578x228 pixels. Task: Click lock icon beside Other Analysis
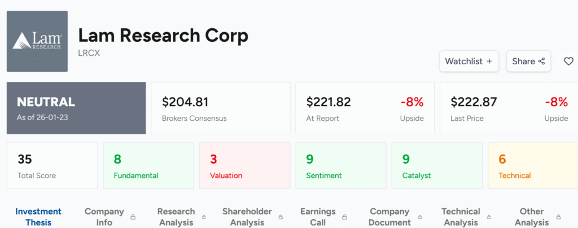[x=559, y=217]
